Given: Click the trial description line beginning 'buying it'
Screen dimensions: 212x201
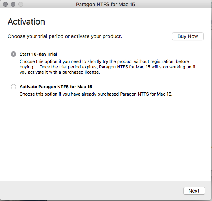Looking at the screenshot, I should [108, 67].
